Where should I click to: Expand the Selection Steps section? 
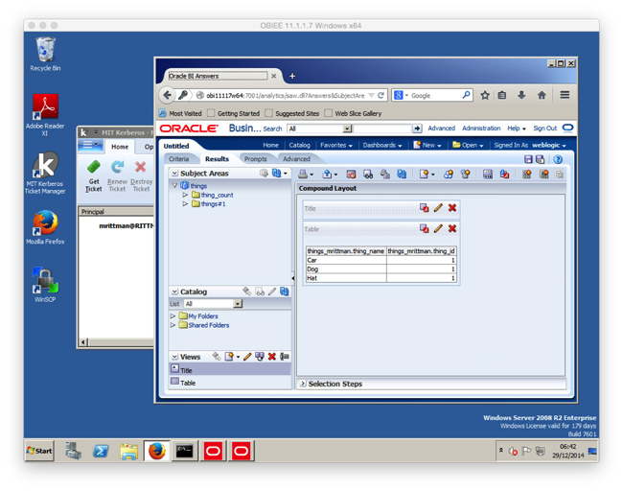point(303,384)
